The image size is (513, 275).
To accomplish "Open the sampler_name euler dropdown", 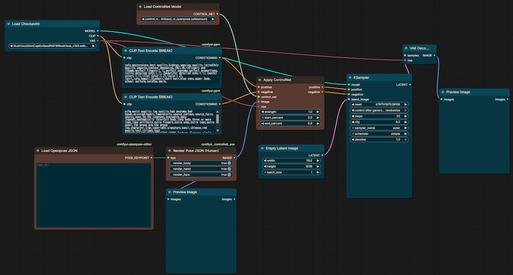I will point(379,128).
